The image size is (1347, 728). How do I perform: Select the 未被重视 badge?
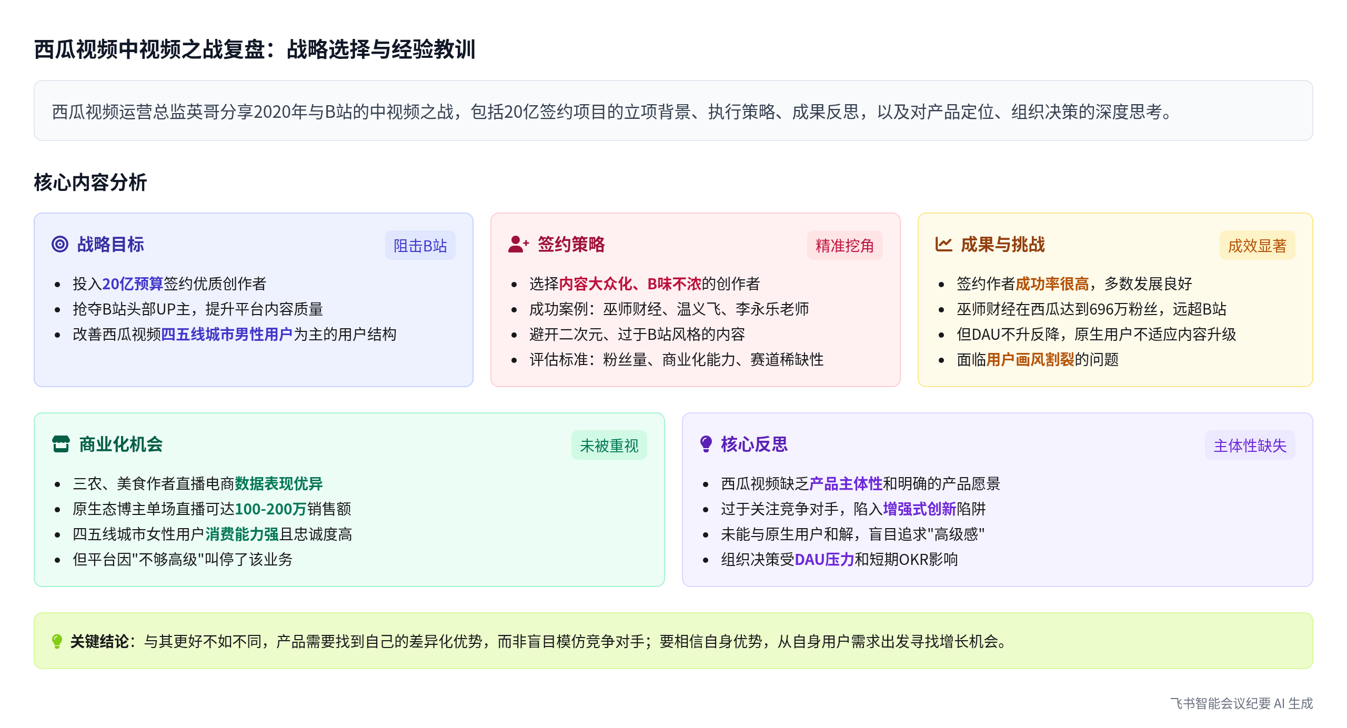[x=609, y=446]
